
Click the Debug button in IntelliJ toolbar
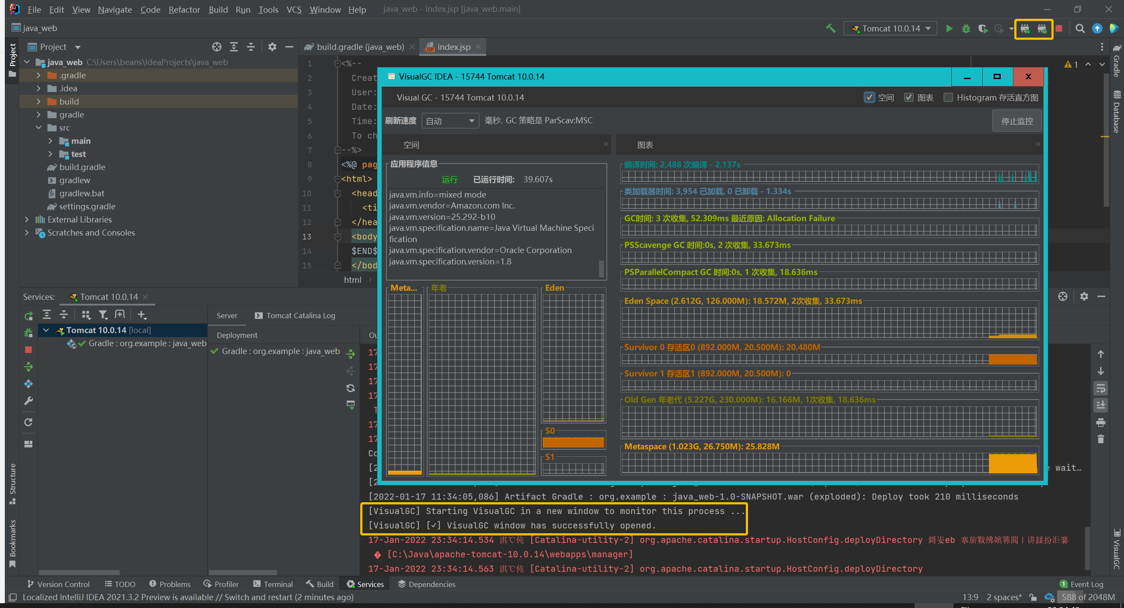964,28
